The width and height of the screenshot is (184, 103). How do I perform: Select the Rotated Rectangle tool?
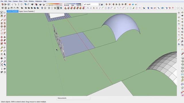coord(5,23)
